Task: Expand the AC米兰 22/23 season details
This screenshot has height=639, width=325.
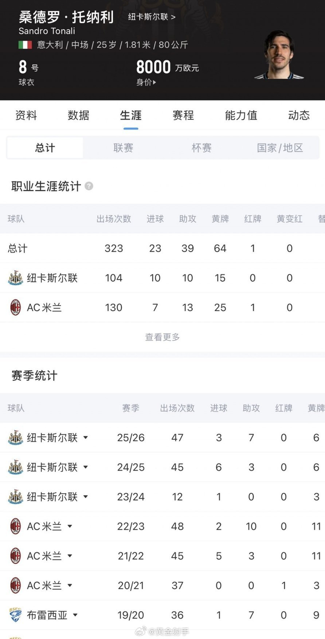Action: (x=71, y=526)
